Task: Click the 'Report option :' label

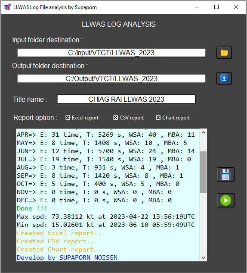Action: coord(35,117)
